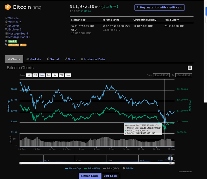The image size is (207, 179).
Task: Open the chart context menu hamburger icon
Action: pos(190,68)
